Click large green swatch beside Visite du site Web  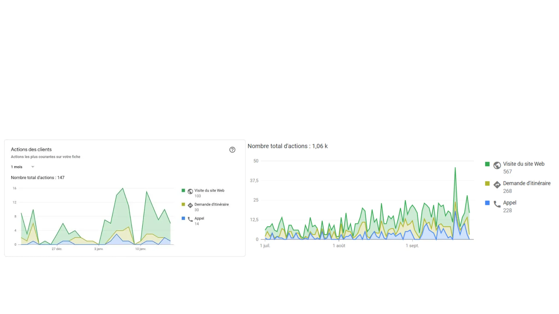click(x=487, y=164)
